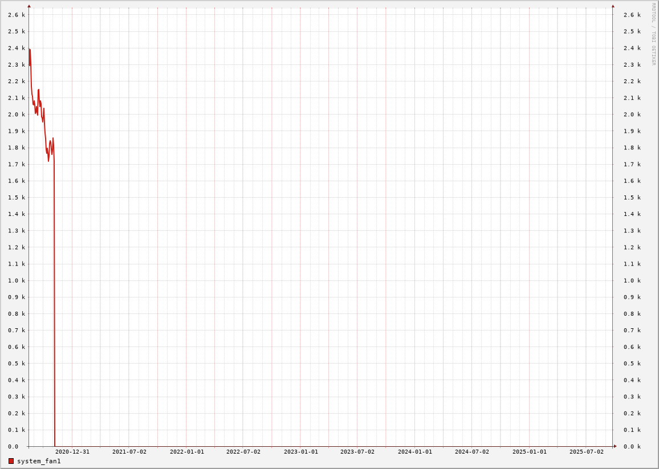Select the 2020-12-31 date label
The image size is (659, 469).
pyautogui.click(x=72, y=452)
